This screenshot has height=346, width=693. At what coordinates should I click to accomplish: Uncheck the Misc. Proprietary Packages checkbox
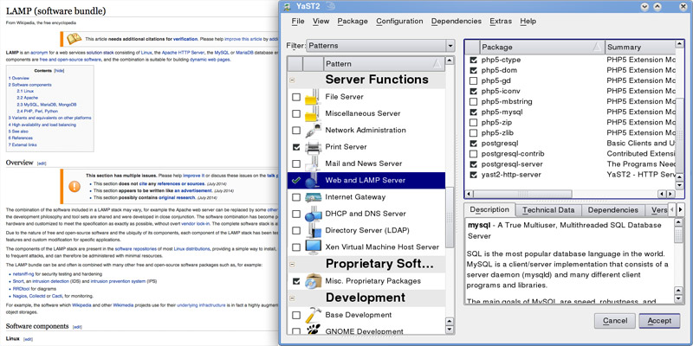tap(296, 281)
